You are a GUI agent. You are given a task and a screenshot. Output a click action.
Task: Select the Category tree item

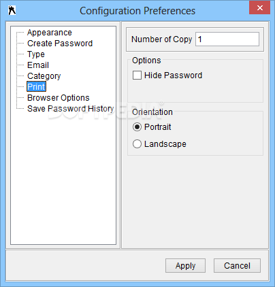pos(44,76)
